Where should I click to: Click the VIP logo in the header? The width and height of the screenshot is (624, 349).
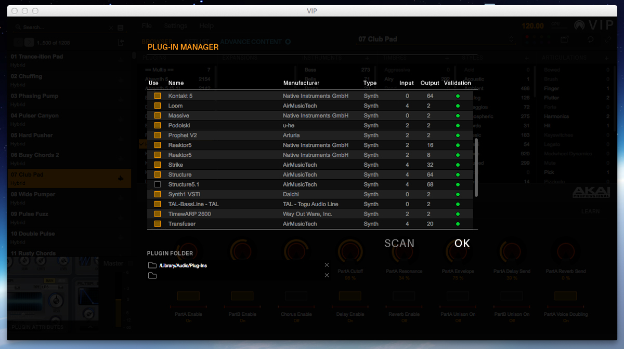point(594,25)
